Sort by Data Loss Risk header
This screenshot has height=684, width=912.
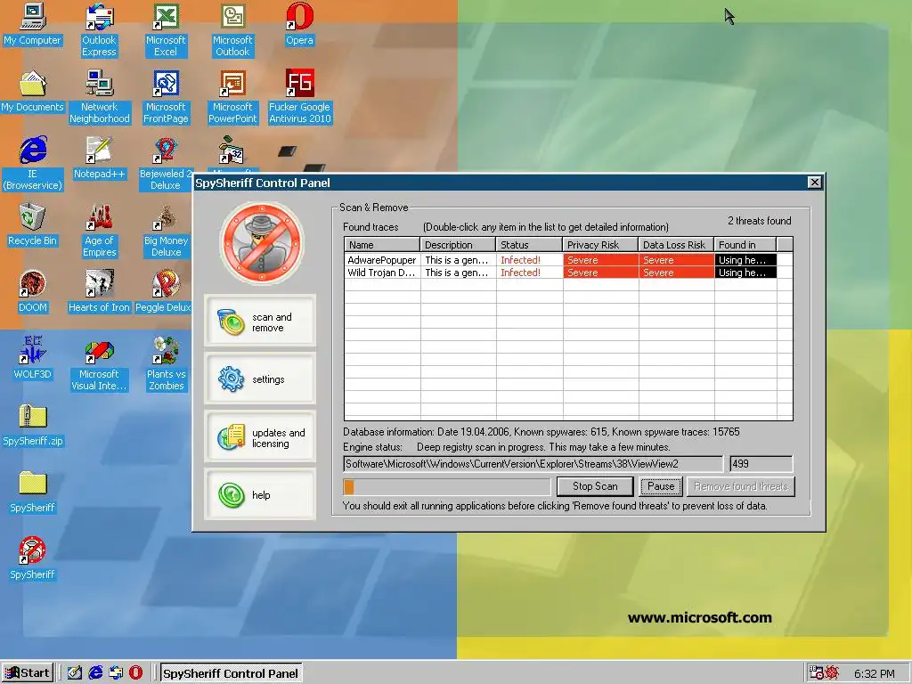click(x=676, y=244)
